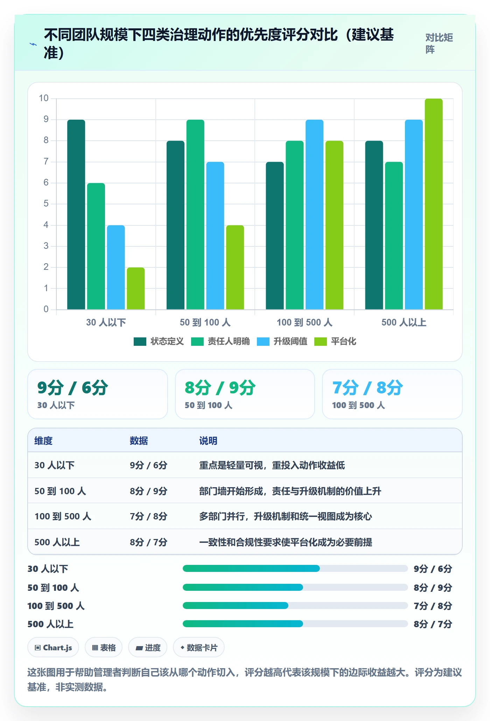Viewport: 490px width, 721px height.
Task: Click the Chart.js chip's square icon
Action: coord(38,648)
